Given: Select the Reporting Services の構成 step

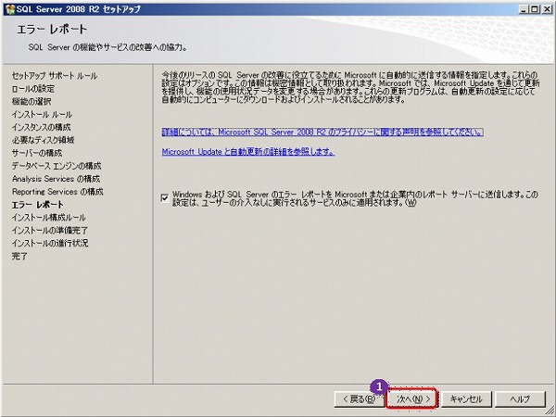Looking at the screenshot, I should tap(57, 192).
